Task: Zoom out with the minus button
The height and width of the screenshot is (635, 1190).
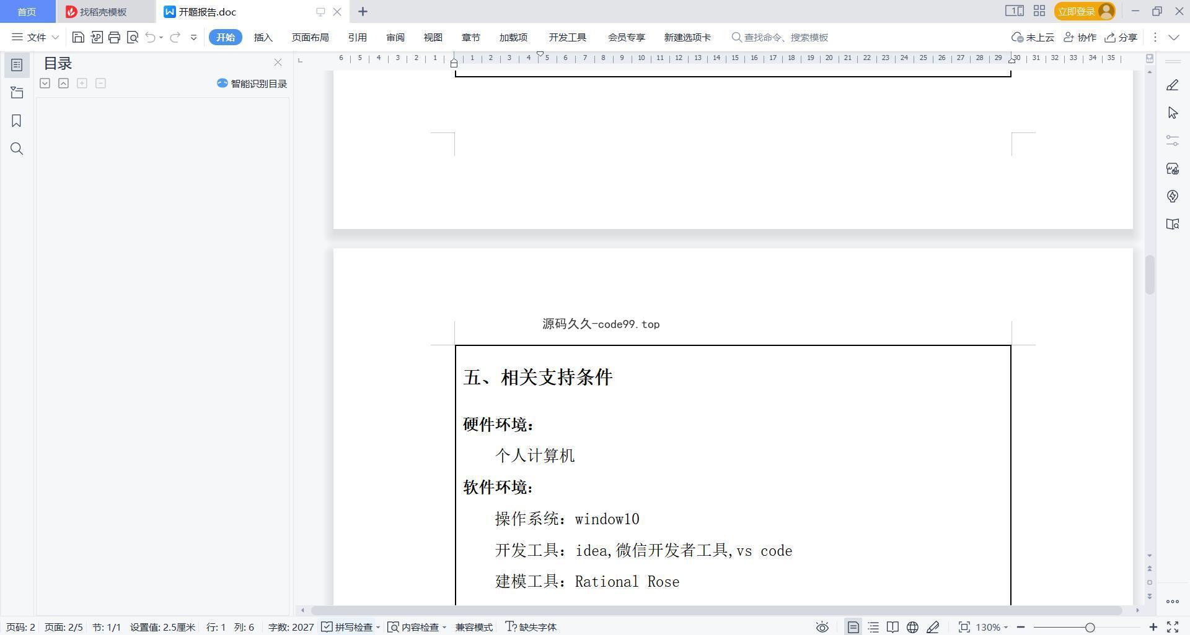Action: click(1021, 627)
